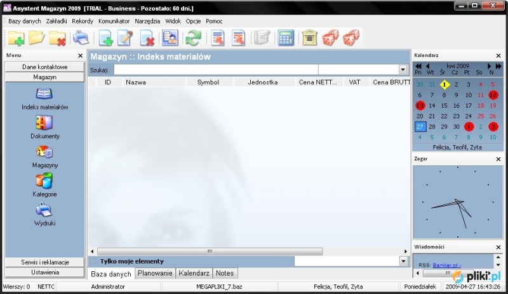508x294 pixels.
Task: Go to next month in calendar
Action: click(490, 66)
